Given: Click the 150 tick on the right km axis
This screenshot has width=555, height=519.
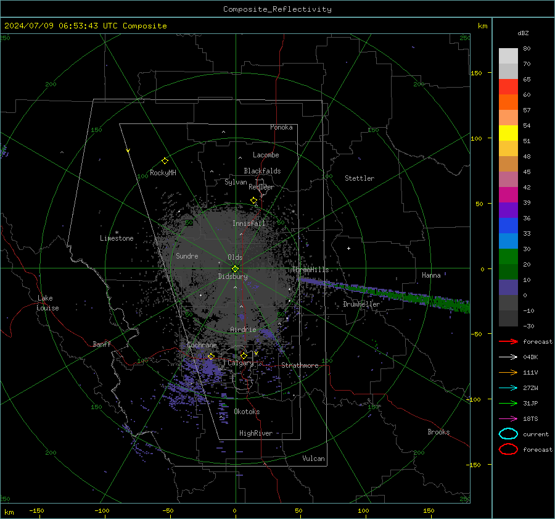Looking at the screenshot, I should (477, 73).
